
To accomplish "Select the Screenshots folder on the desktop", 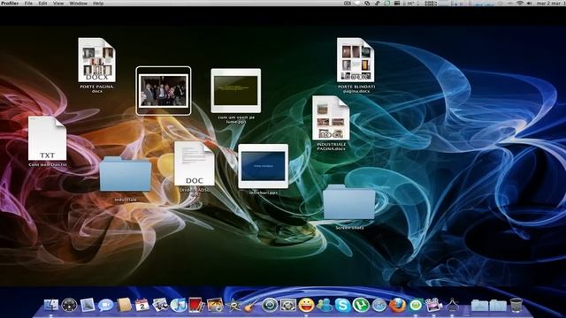I will [349, 202].
